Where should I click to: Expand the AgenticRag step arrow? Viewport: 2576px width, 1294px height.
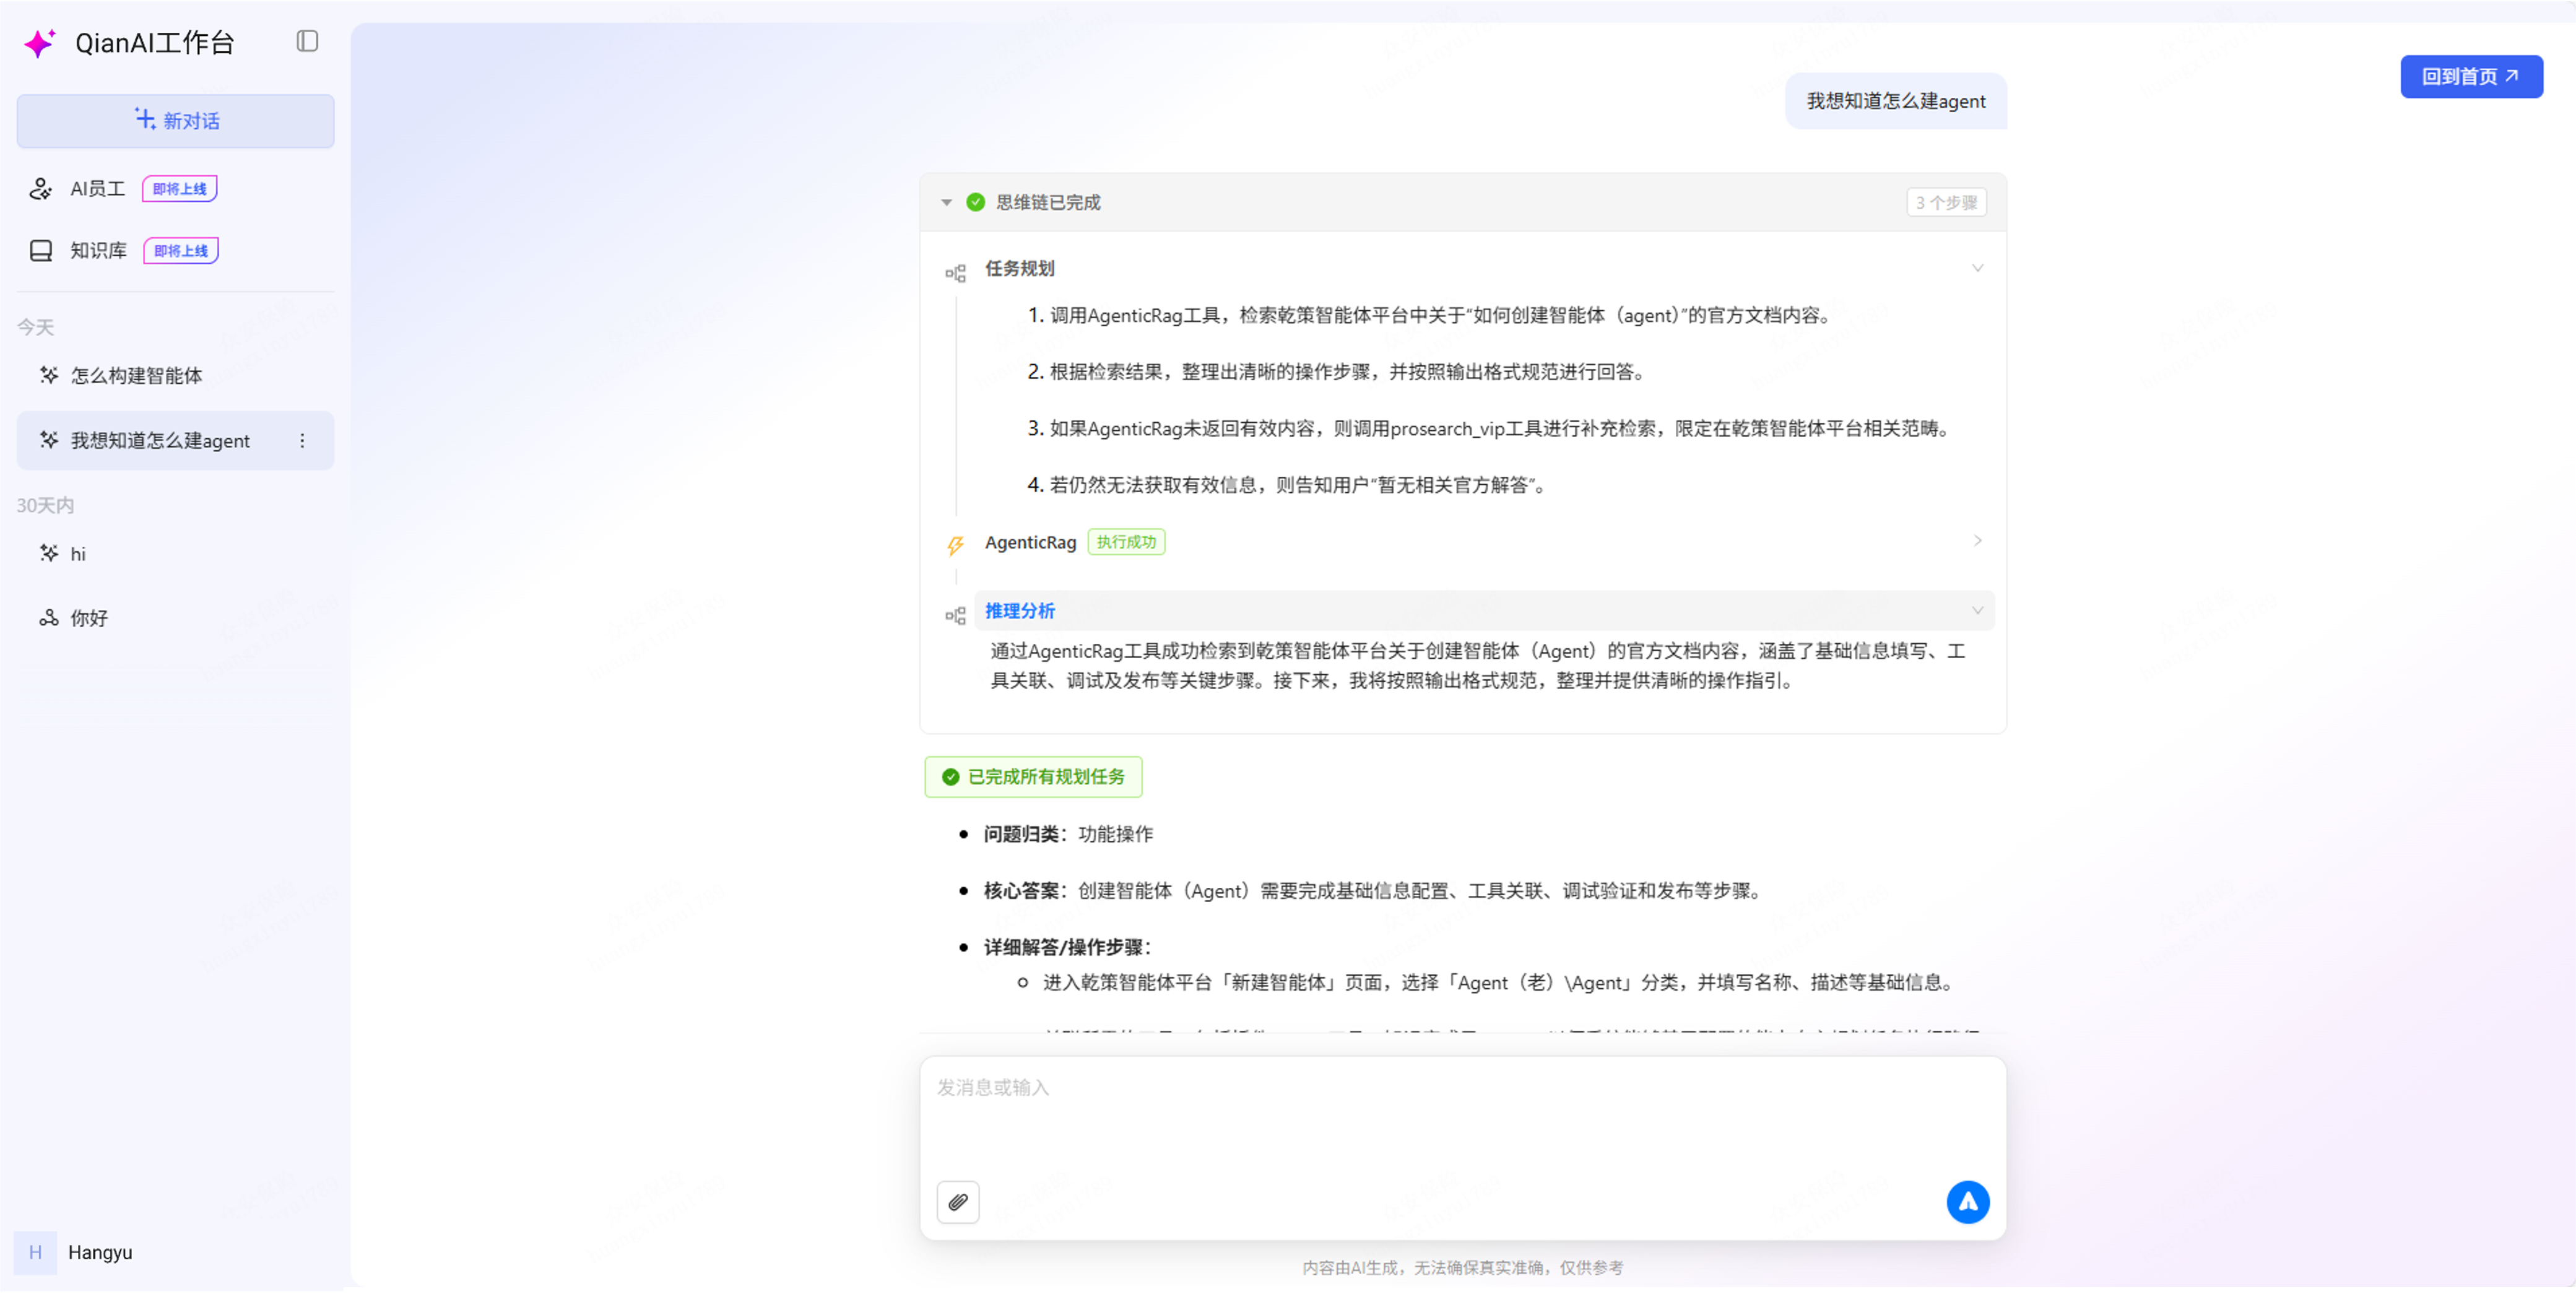coord(1977,541)
